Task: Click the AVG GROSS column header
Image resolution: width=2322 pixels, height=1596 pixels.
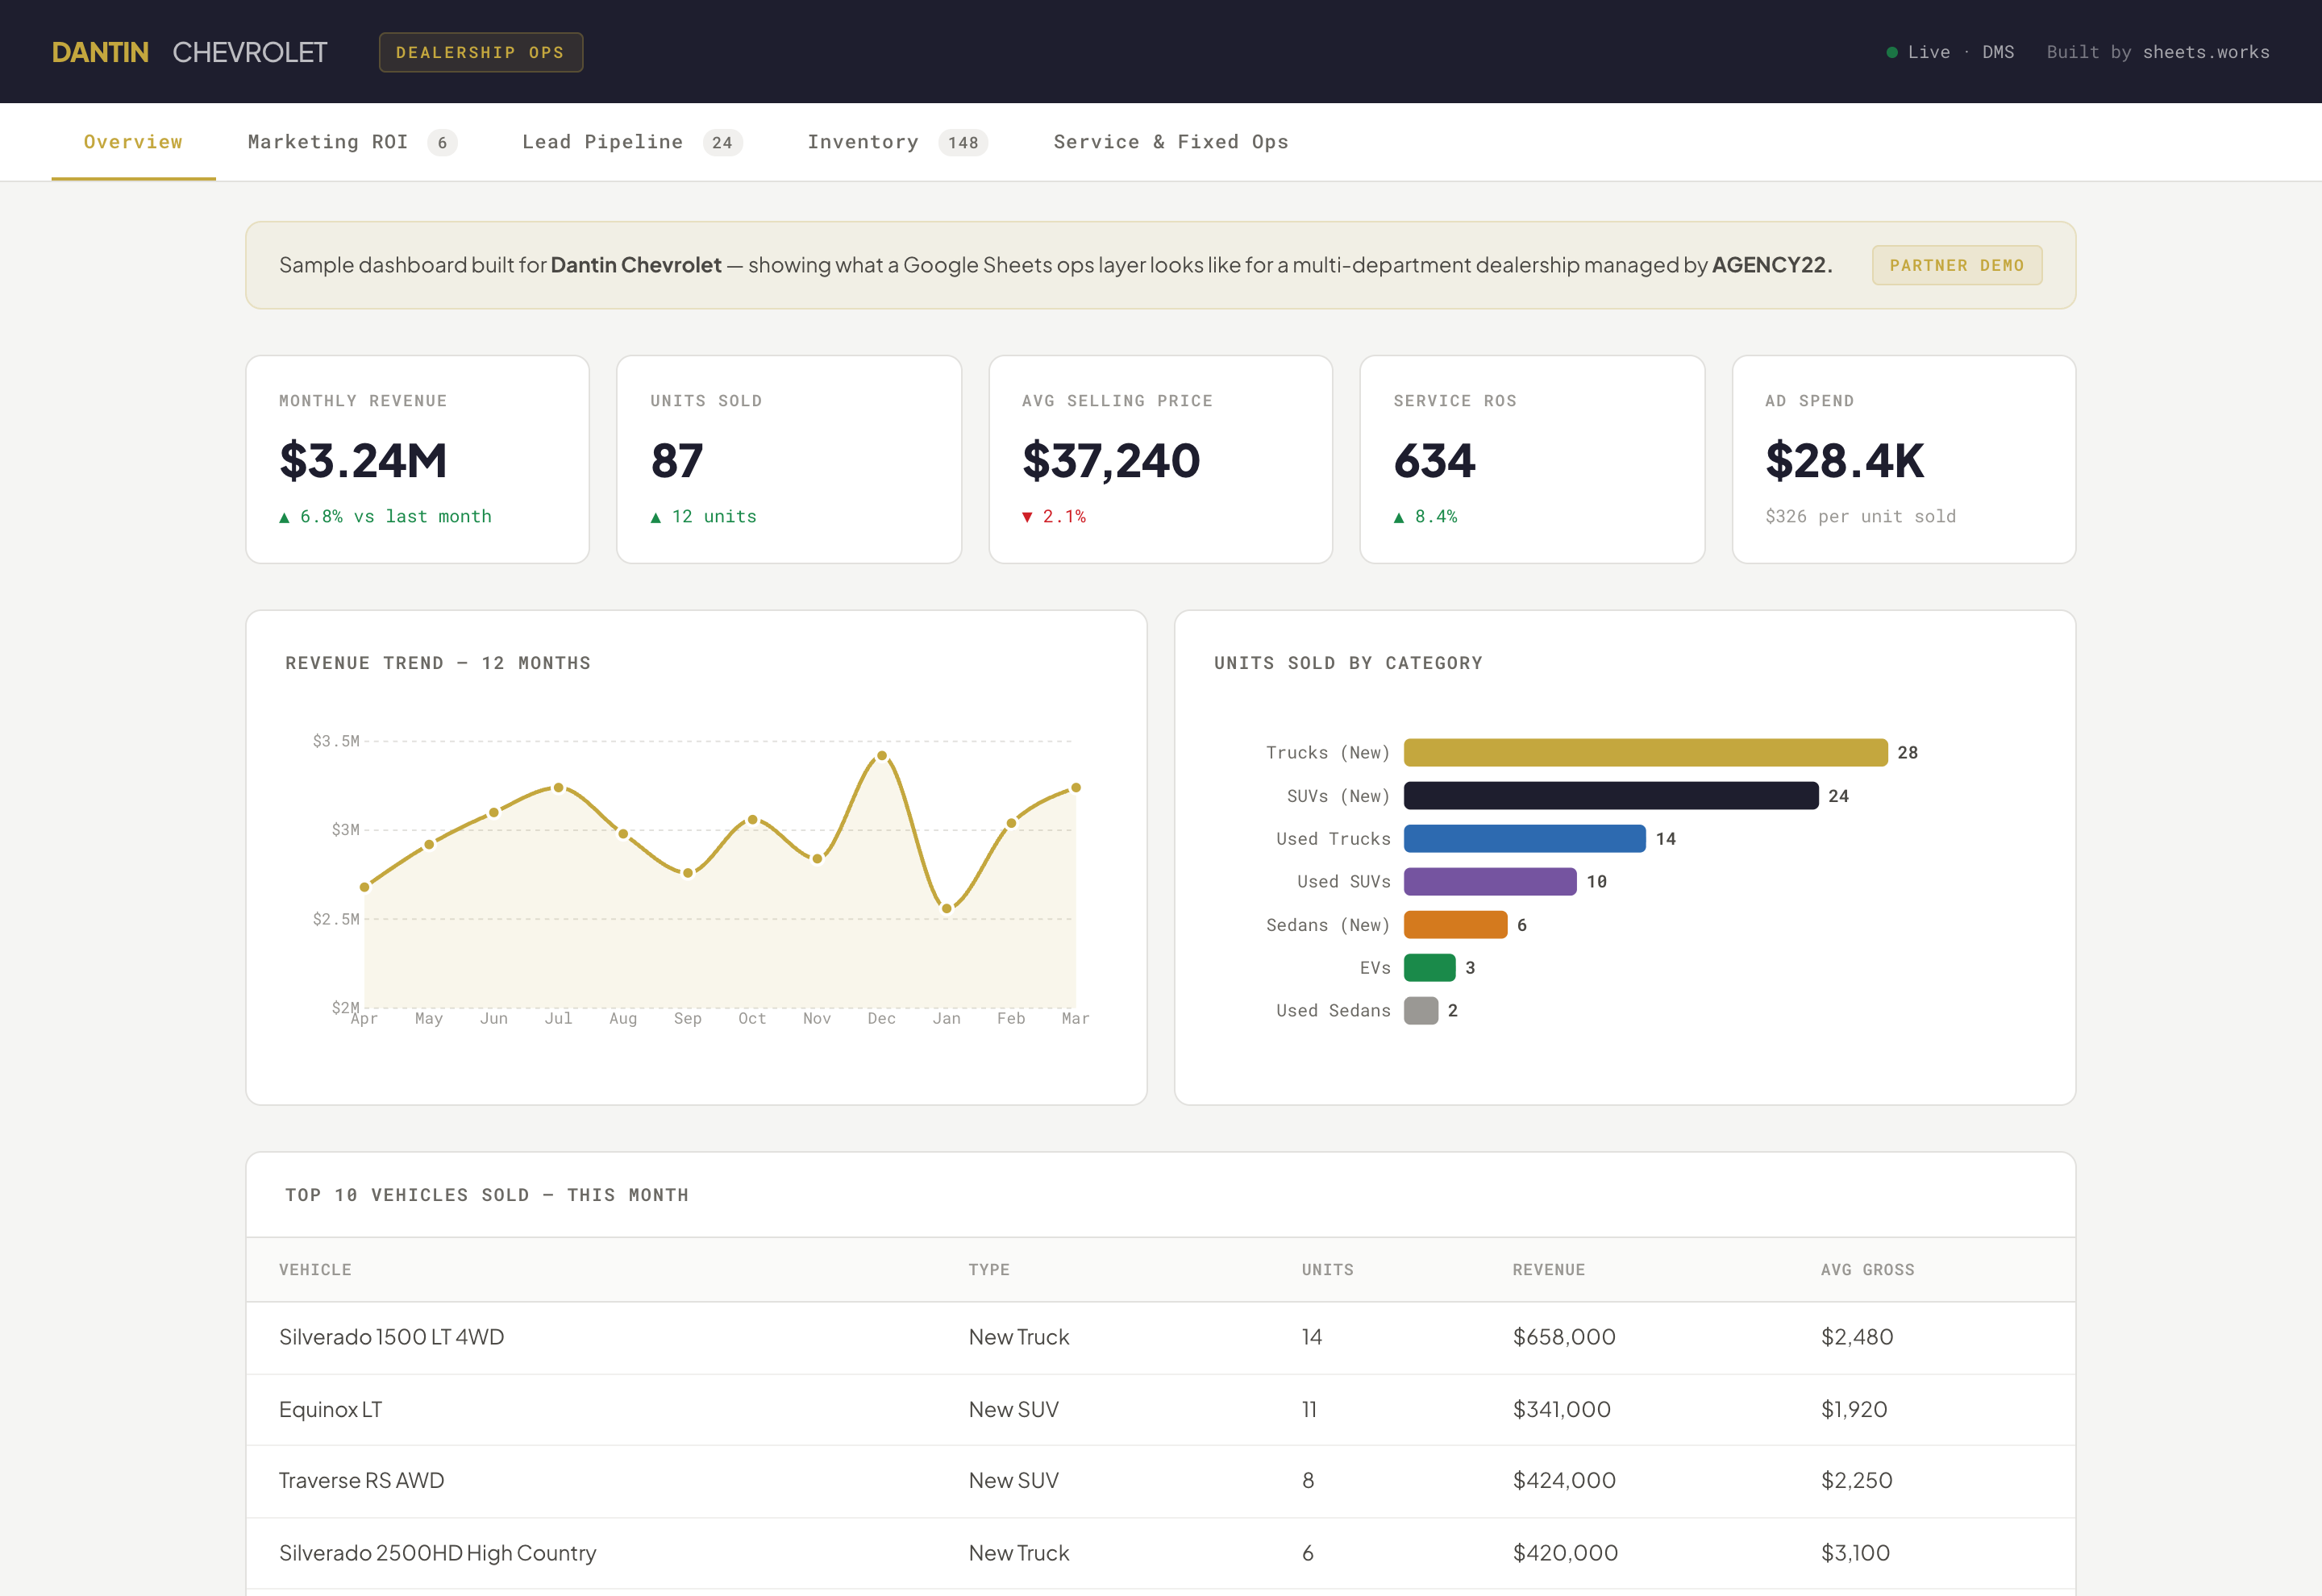Action: coord(1867,1270)
